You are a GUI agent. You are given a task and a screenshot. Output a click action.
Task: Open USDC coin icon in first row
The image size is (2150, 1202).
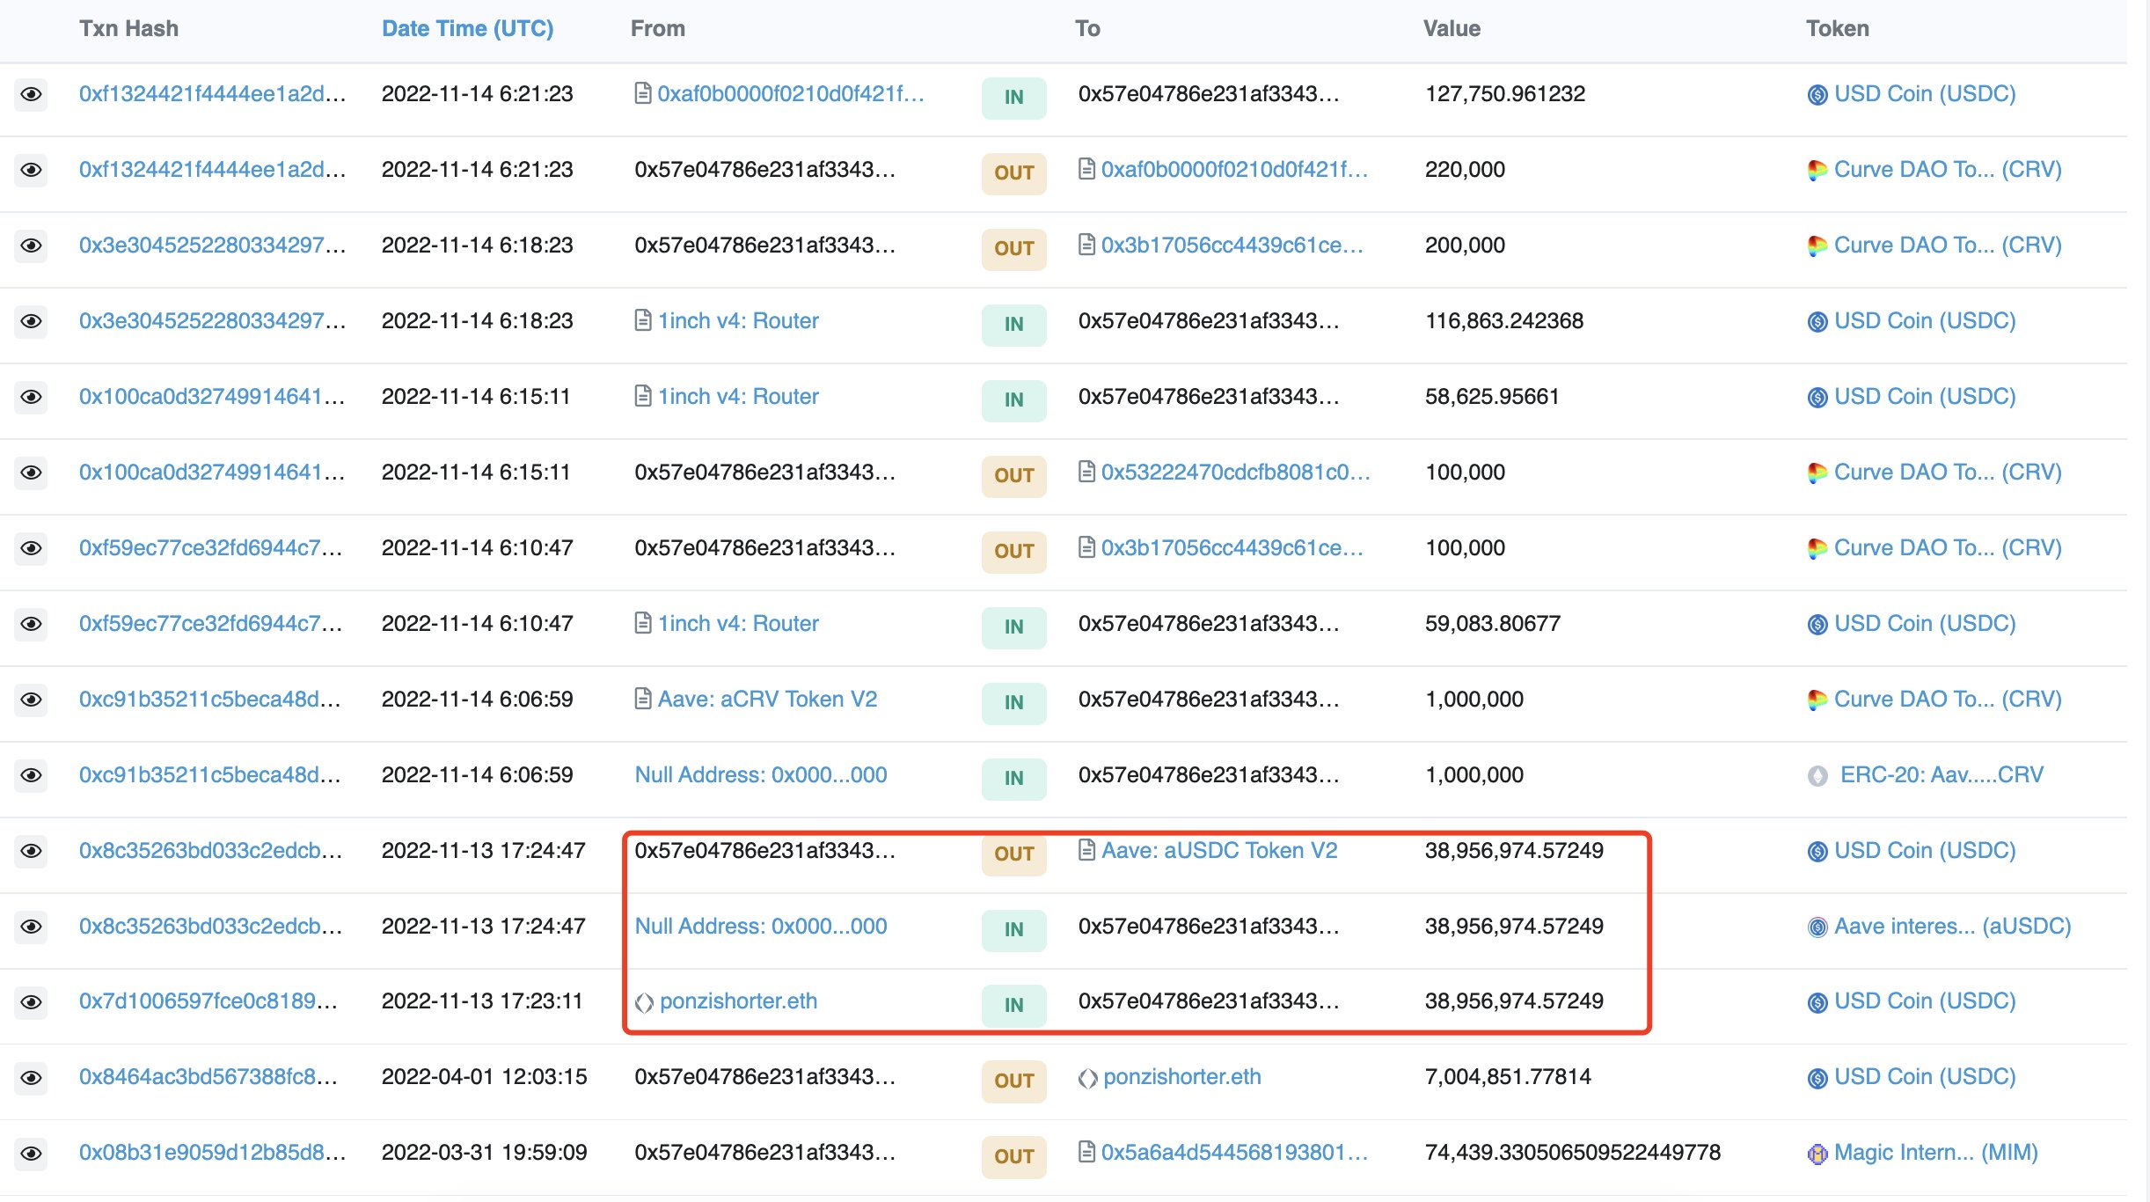point(1817,95)
